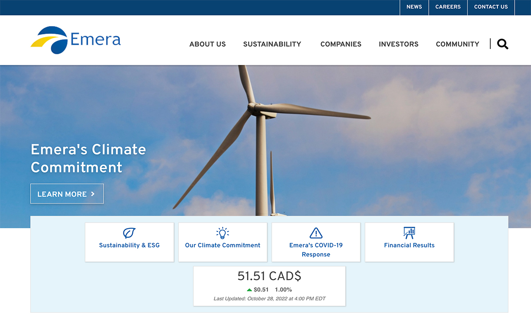Click Contact Us in the top bar
This screenshot has width=531, height=330.
[491, 7]
